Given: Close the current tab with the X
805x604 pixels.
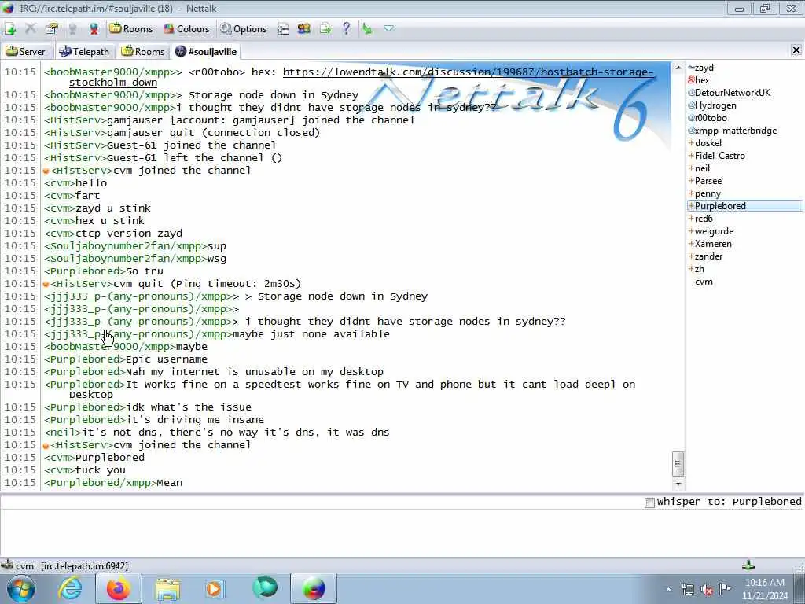Looking at the screenshot, I should click(x=796, y=50).
